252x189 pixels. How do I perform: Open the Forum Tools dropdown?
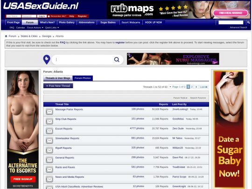tap(180, 98)
